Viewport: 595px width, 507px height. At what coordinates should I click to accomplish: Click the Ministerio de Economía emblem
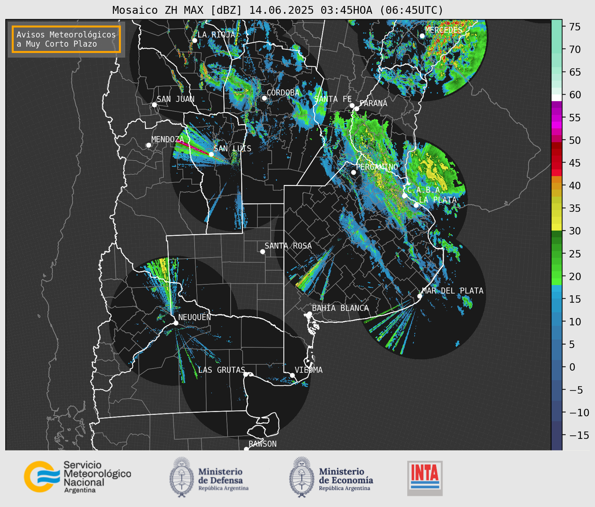[302, 477]
